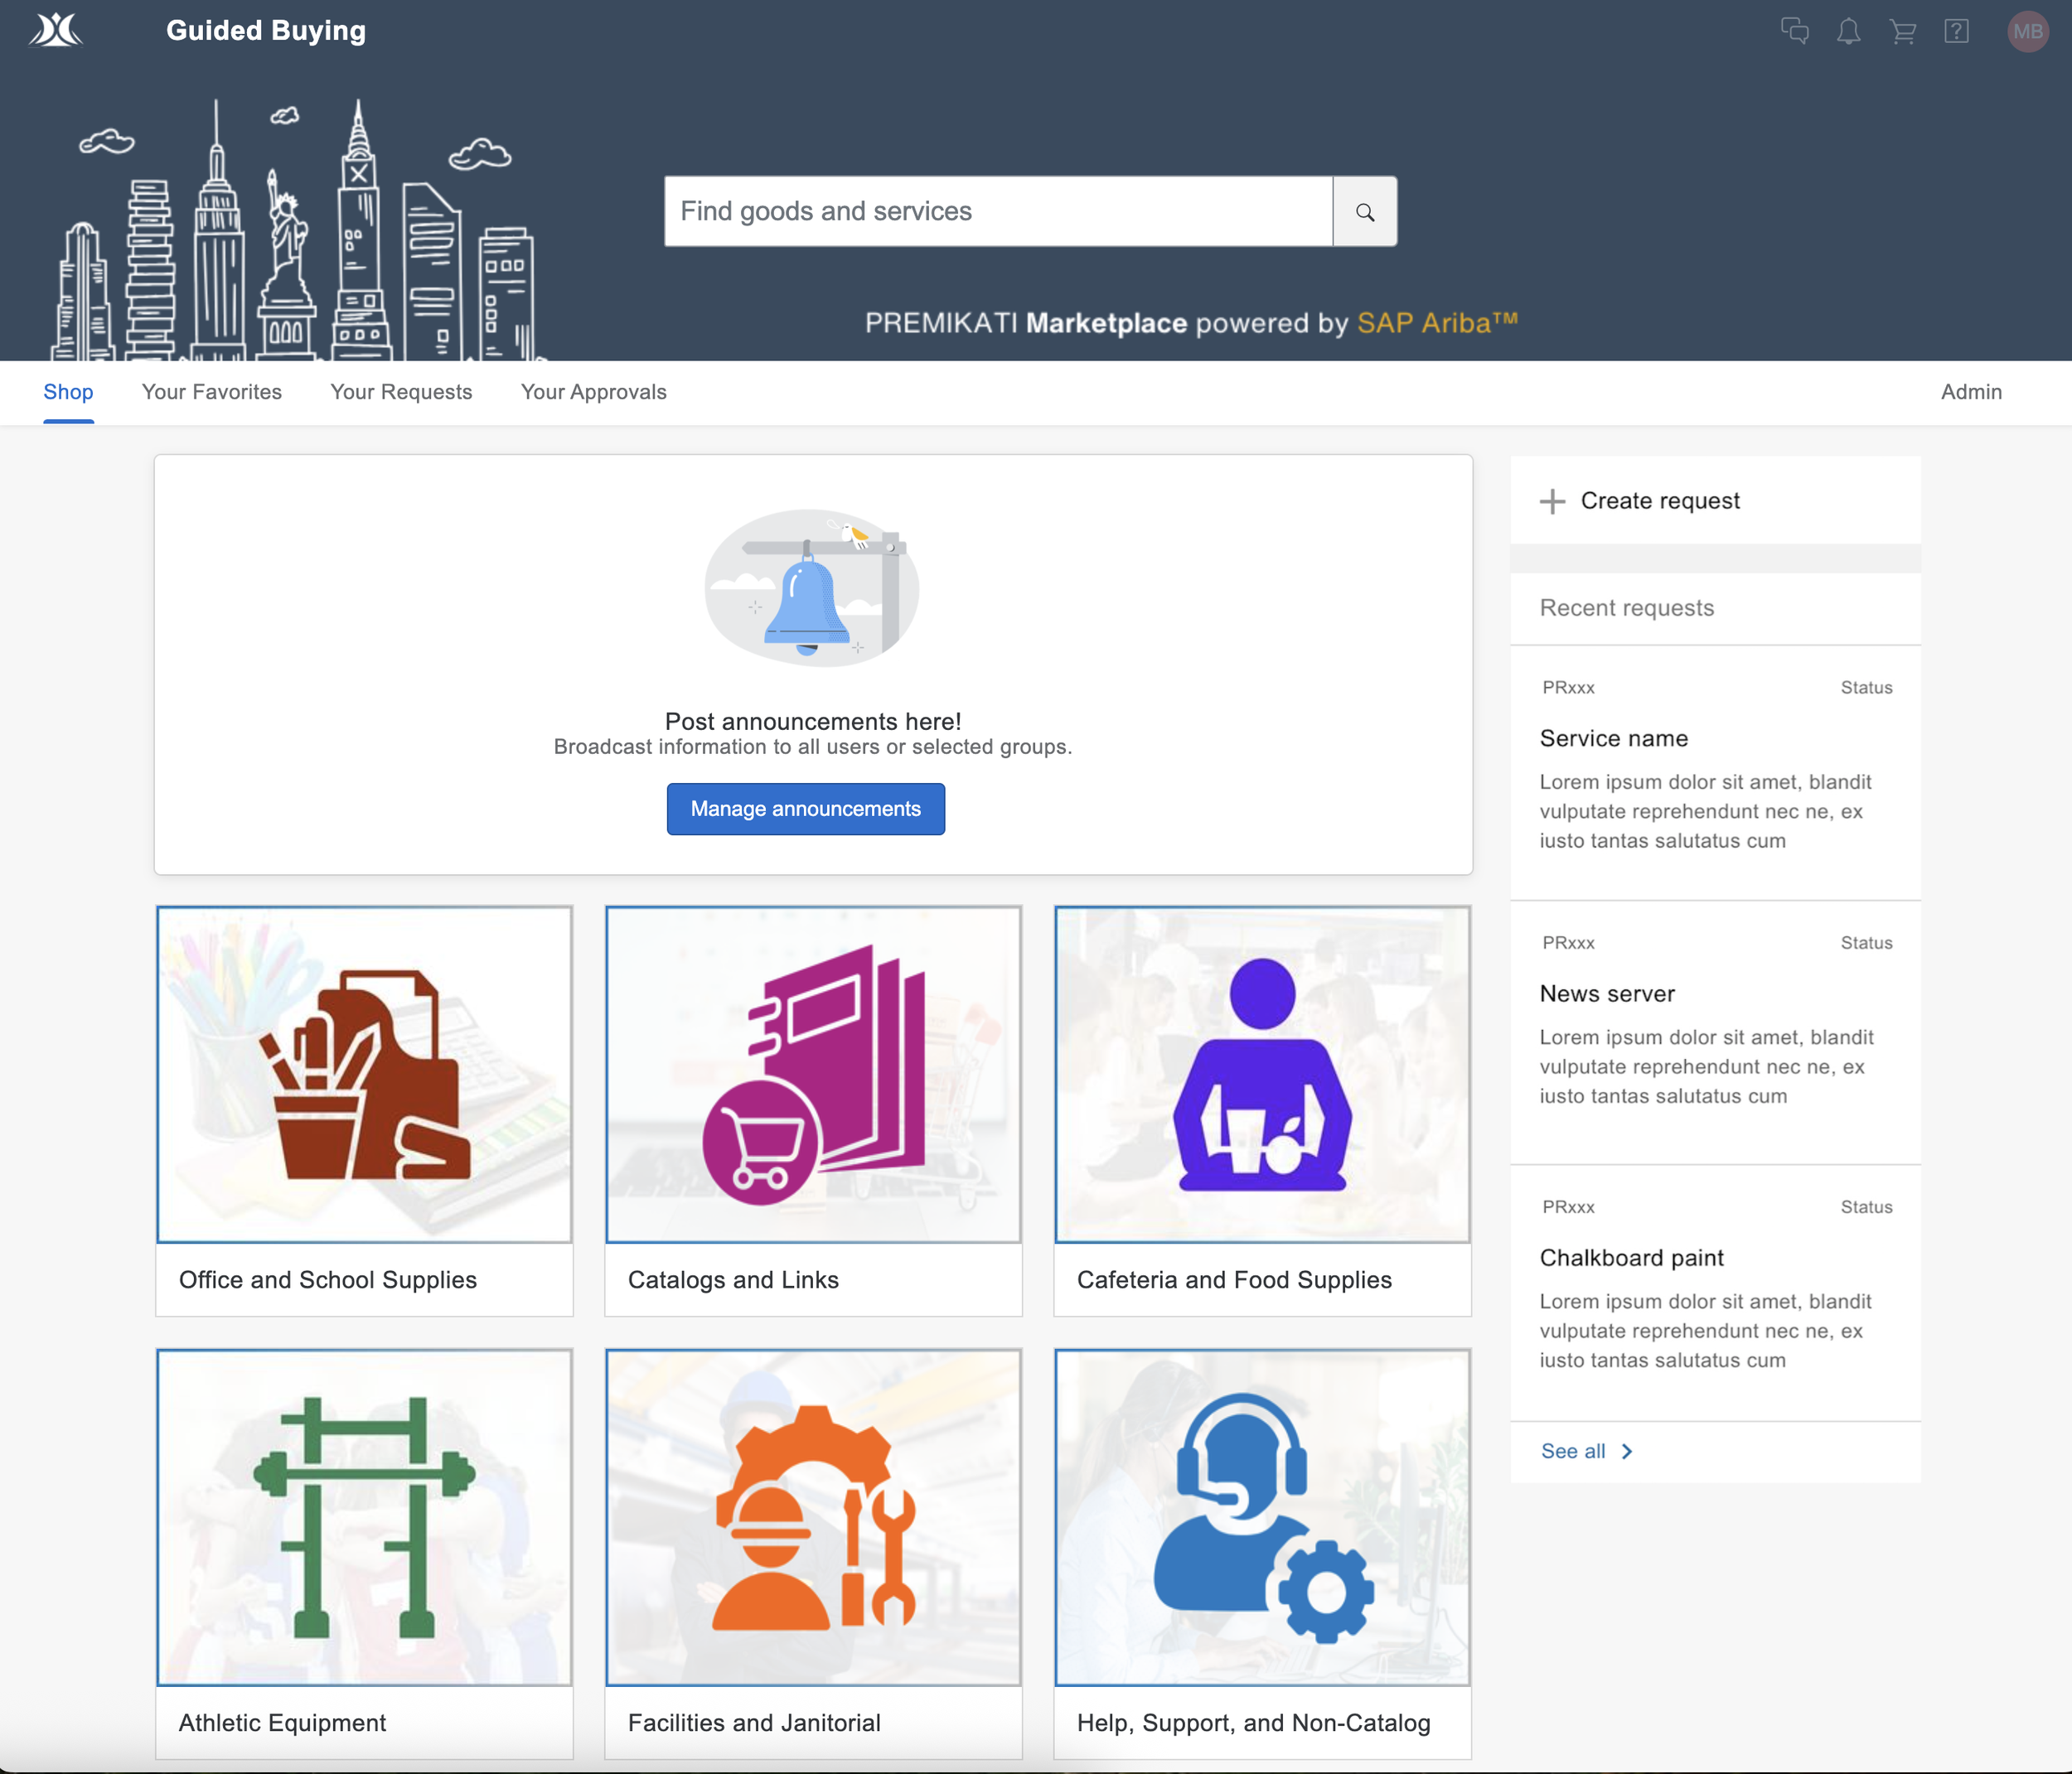The image size is (2072, 1774).
Task: Click the company logo in header
Action: [56, 30]
